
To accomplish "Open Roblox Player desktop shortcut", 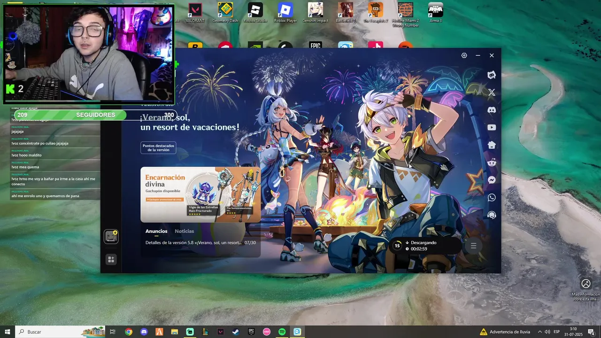I will tap(285, 13).
